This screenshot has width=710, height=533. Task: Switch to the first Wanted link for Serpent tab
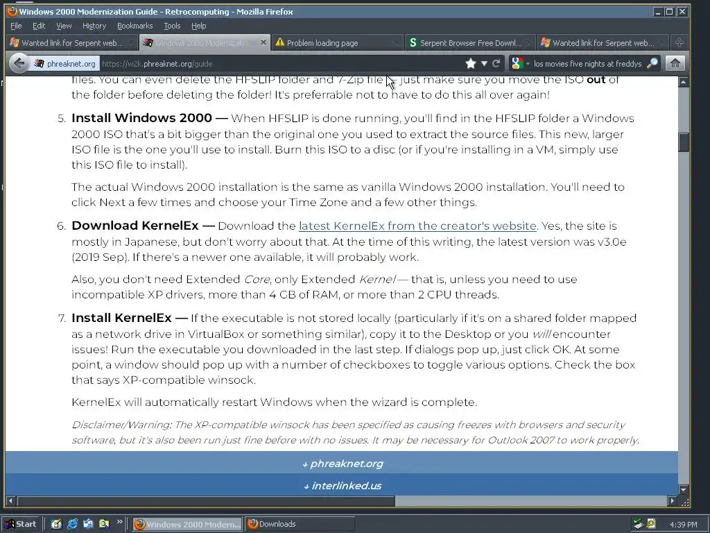(71, 42)
